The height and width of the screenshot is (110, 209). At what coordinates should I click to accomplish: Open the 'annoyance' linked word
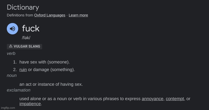[152, 99]
